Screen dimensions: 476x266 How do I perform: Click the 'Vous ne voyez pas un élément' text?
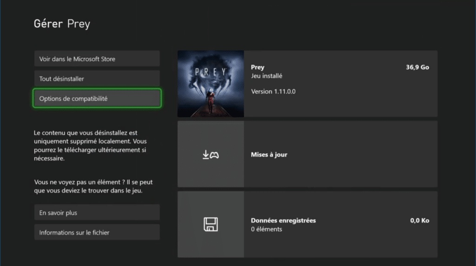pyautogui.click(x=93, y=186)
